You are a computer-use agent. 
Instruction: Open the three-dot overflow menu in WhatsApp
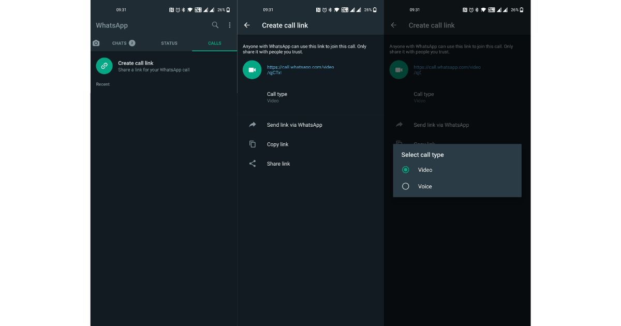230,25
